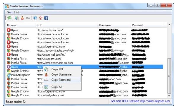Open the Help menu

tap(17, 12)
